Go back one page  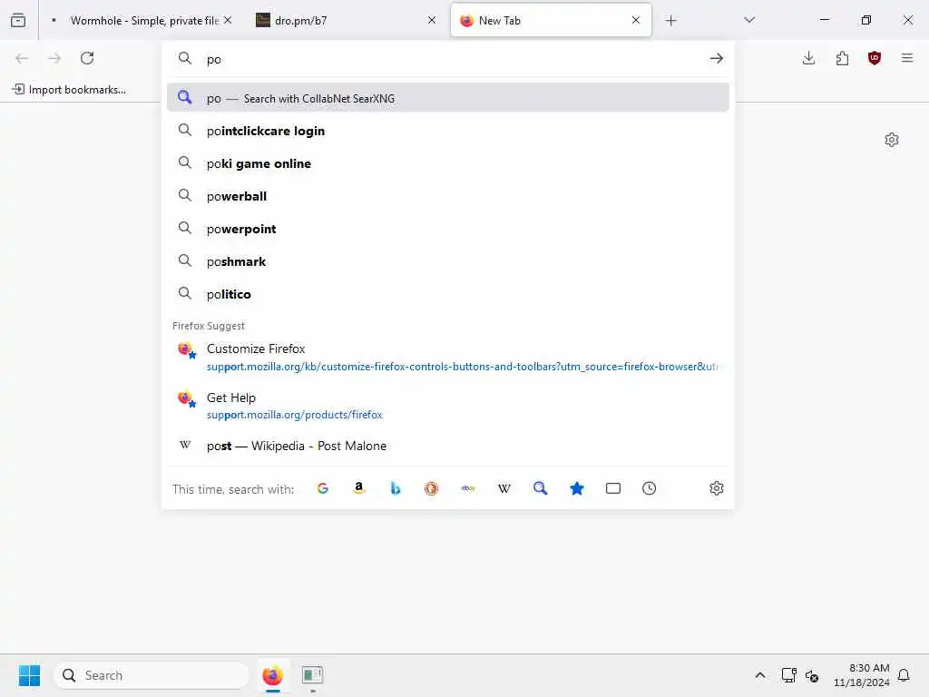[x=22, y=58]
